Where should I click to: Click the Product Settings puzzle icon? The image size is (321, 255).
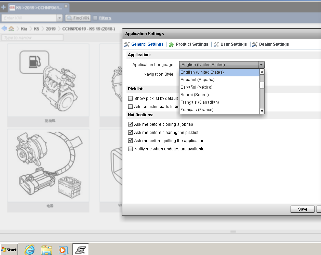[x=172, y=44]
